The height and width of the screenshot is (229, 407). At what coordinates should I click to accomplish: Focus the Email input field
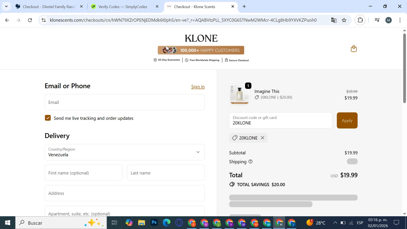point(125,102)
